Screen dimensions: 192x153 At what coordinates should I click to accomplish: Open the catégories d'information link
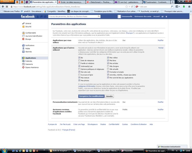click(87, 86)
